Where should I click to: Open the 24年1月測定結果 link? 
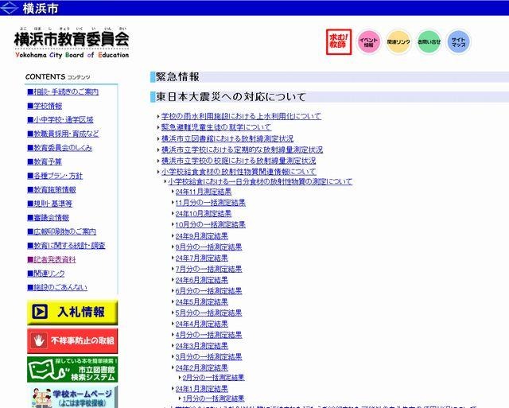[x=201, y=389]
